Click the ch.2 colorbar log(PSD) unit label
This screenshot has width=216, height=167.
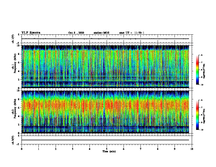coord(204,116)
